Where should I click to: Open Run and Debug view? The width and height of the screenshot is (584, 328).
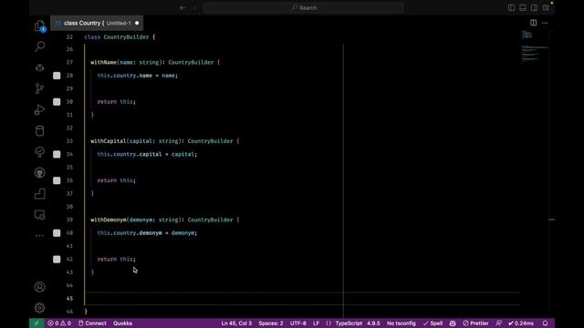39,109
